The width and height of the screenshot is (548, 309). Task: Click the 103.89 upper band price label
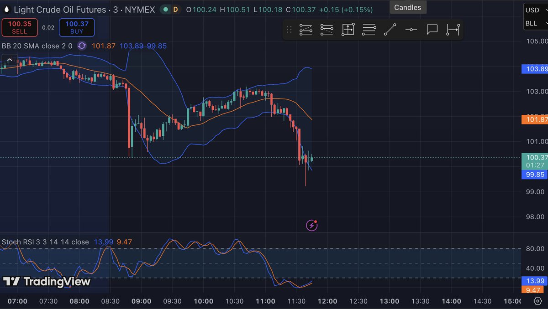click(x=534, y=69)
